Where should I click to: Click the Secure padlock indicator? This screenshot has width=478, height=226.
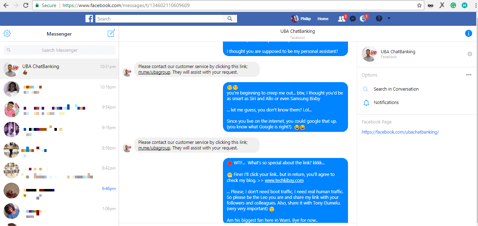[x=37, y=5]
